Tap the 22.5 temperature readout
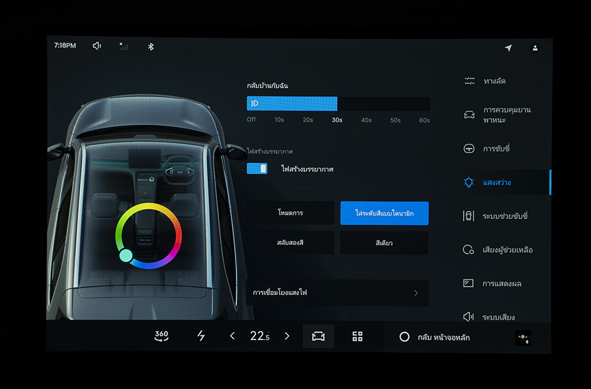The image size is (591, 389). coord(259,336)
